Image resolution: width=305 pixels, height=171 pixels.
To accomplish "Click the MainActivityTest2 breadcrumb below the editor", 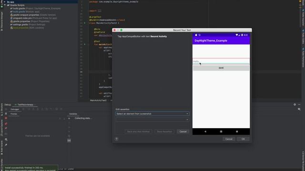I will pos(98,100).
